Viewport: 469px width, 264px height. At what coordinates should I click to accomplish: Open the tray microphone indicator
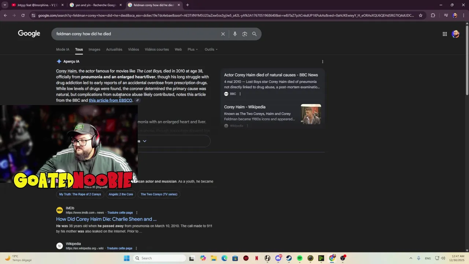point(418,258)
